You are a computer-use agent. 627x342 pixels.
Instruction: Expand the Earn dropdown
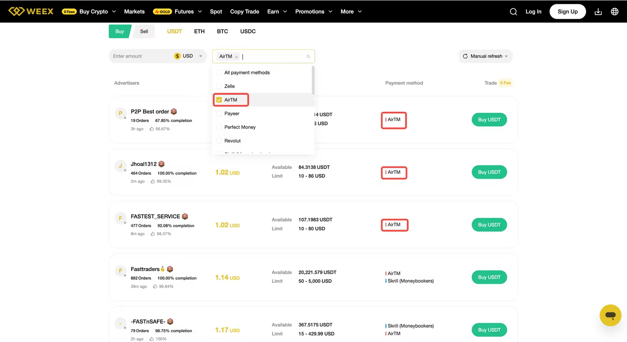[277, 12]
